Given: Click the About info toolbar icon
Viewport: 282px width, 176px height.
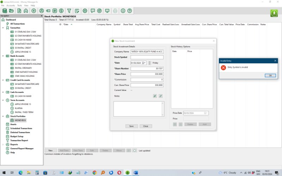Looking at the screenshot, I should [123, 11].
